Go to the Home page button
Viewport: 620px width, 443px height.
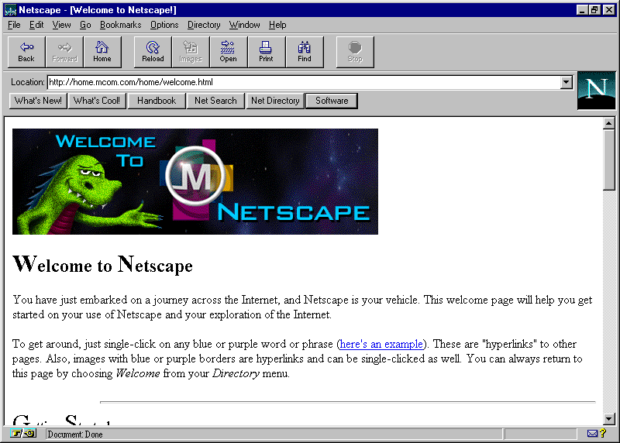point(102,52)
